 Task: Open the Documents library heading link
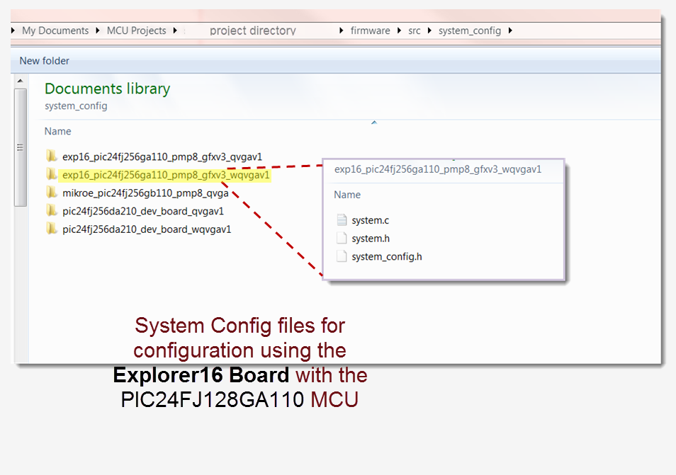(x=107, y=88)
